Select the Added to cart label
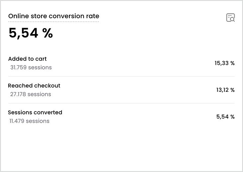This screenshot has height=172, width=243. [27, 59]
